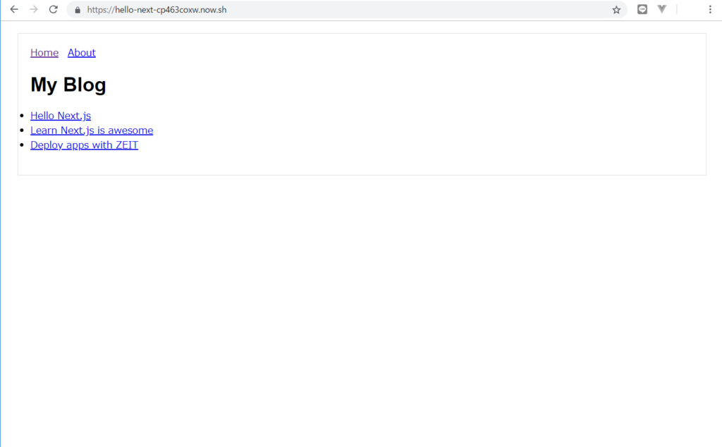Viewport: 722px width, 447px height.
Task: Click the My Blog heading
Action: (68, 85)
